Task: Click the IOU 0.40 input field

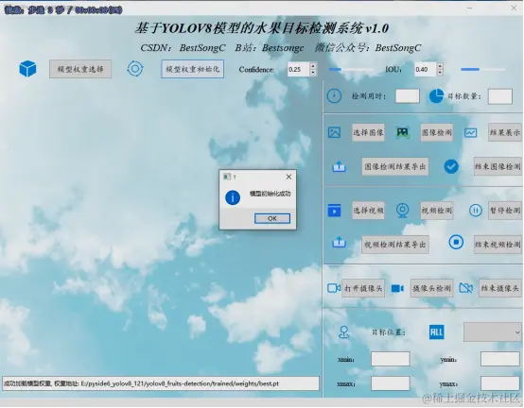Action: [x=426, y=69]
